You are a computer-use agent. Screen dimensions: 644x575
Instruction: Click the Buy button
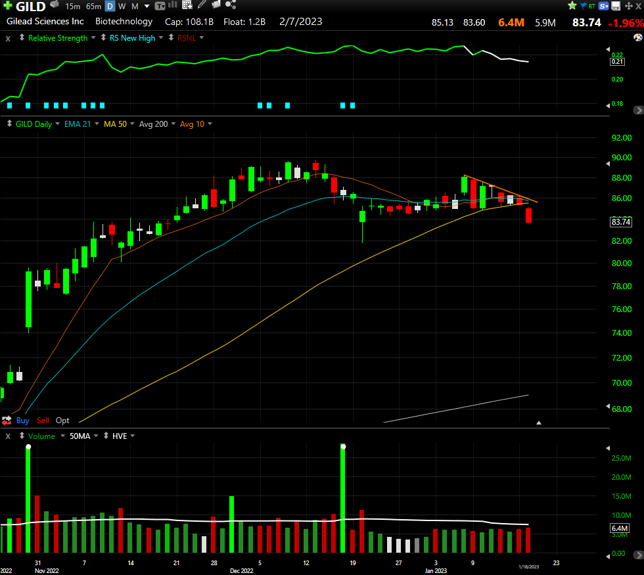[22, 420]
